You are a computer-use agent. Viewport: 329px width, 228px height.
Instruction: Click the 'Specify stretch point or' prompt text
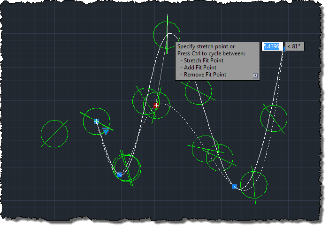click(206, 46)
